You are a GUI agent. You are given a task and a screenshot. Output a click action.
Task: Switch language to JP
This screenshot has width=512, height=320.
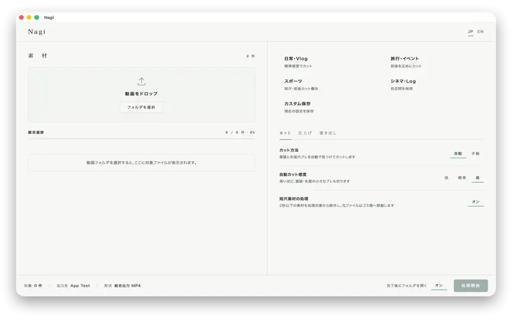point(470,31)
